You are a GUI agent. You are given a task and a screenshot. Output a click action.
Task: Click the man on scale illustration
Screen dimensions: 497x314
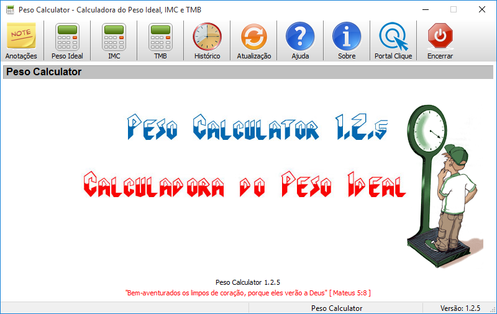[443, 180]
